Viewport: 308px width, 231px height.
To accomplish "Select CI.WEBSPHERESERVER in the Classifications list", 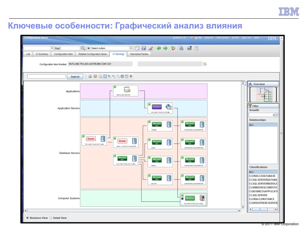I will [263, 203].
